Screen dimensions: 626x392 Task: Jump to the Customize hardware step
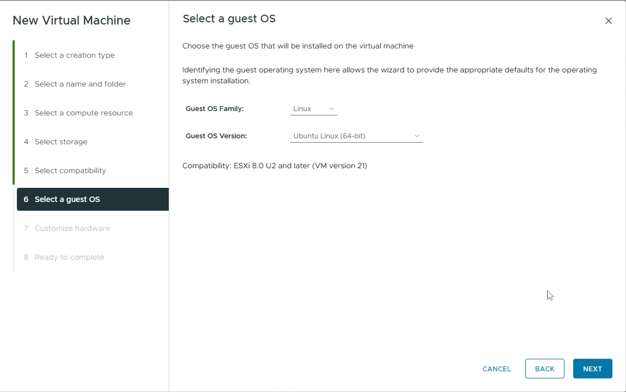click(x=72, y=228)
